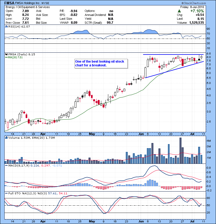Click the Low value 7.72
Viewport: 216px width, 224px height.
coord(25,19)
